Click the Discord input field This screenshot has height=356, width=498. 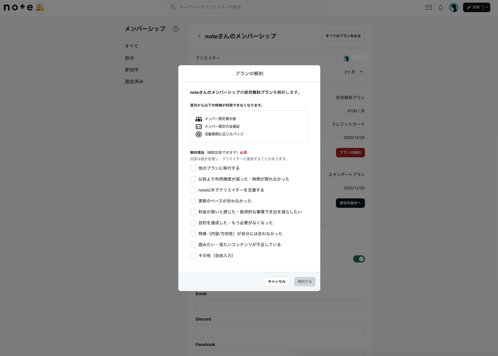[280, 330]
